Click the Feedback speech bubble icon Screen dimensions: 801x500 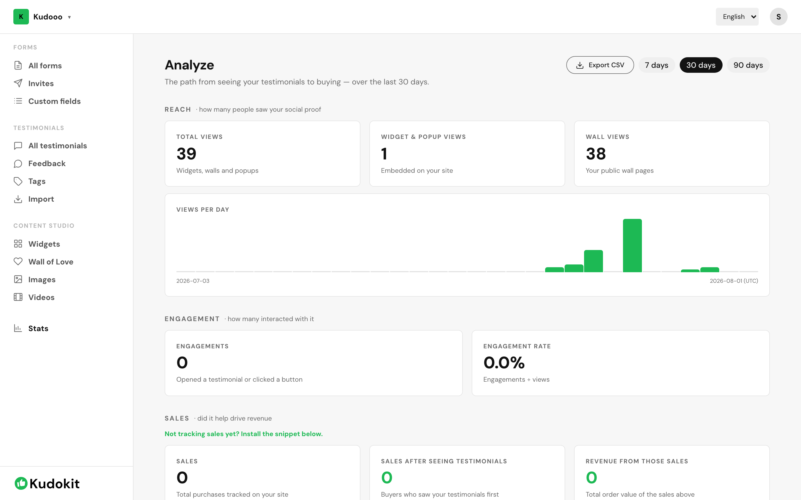(18, 163)
